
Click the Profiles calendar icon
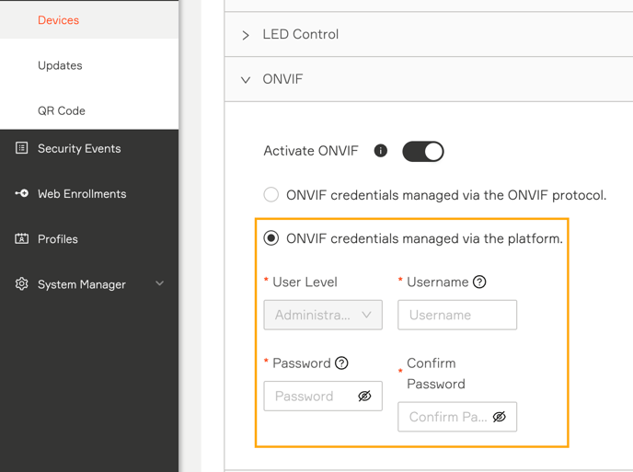click(x=21, y=238)
